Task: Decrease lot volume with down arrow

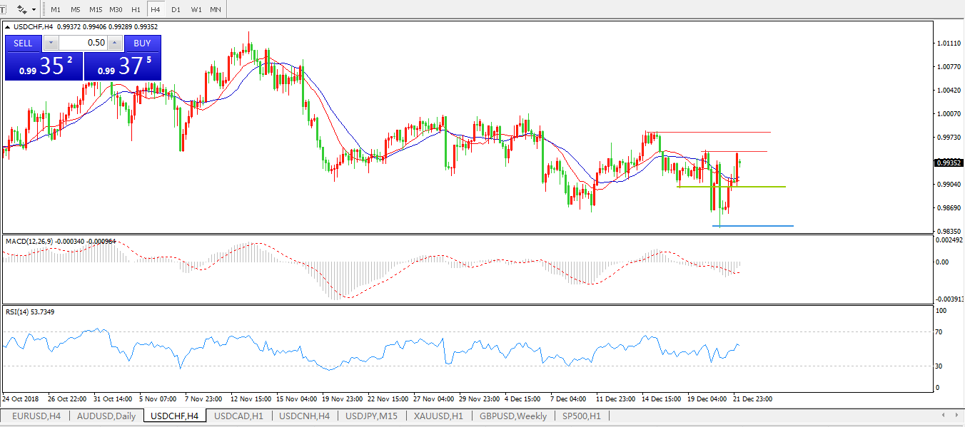Action: click(50, 43)
